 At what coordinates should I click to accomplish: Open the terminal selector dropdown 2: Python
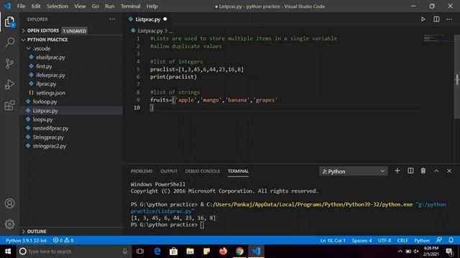[353, 171]
